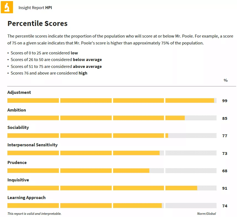Click the orange microscope logo icon
This screenshot has height=217, width=237.
coord(7,7)
